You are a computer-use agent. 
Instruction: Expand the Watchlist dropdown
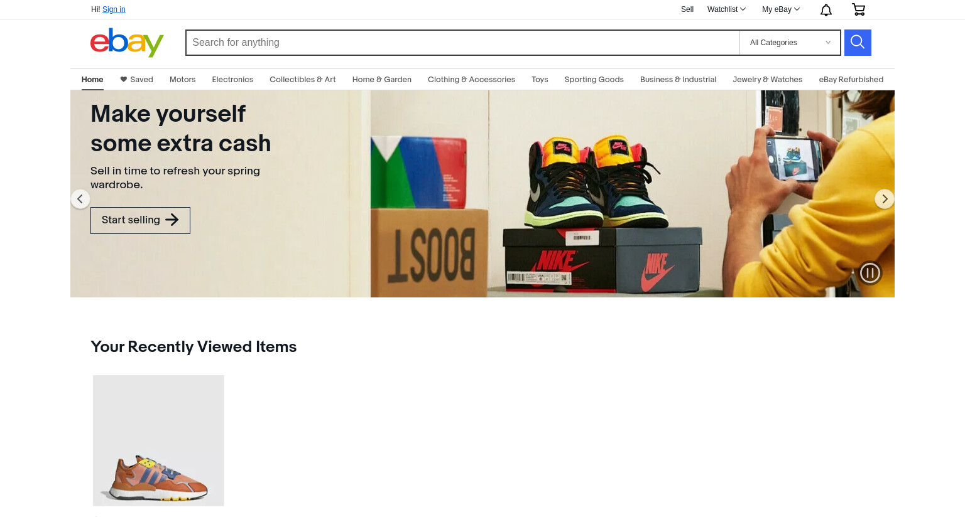click(726, 9)
